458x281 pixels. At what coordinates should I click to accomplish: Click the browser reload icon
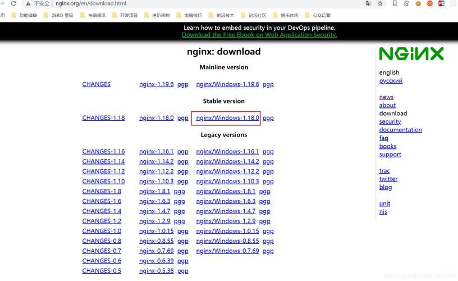13,3
